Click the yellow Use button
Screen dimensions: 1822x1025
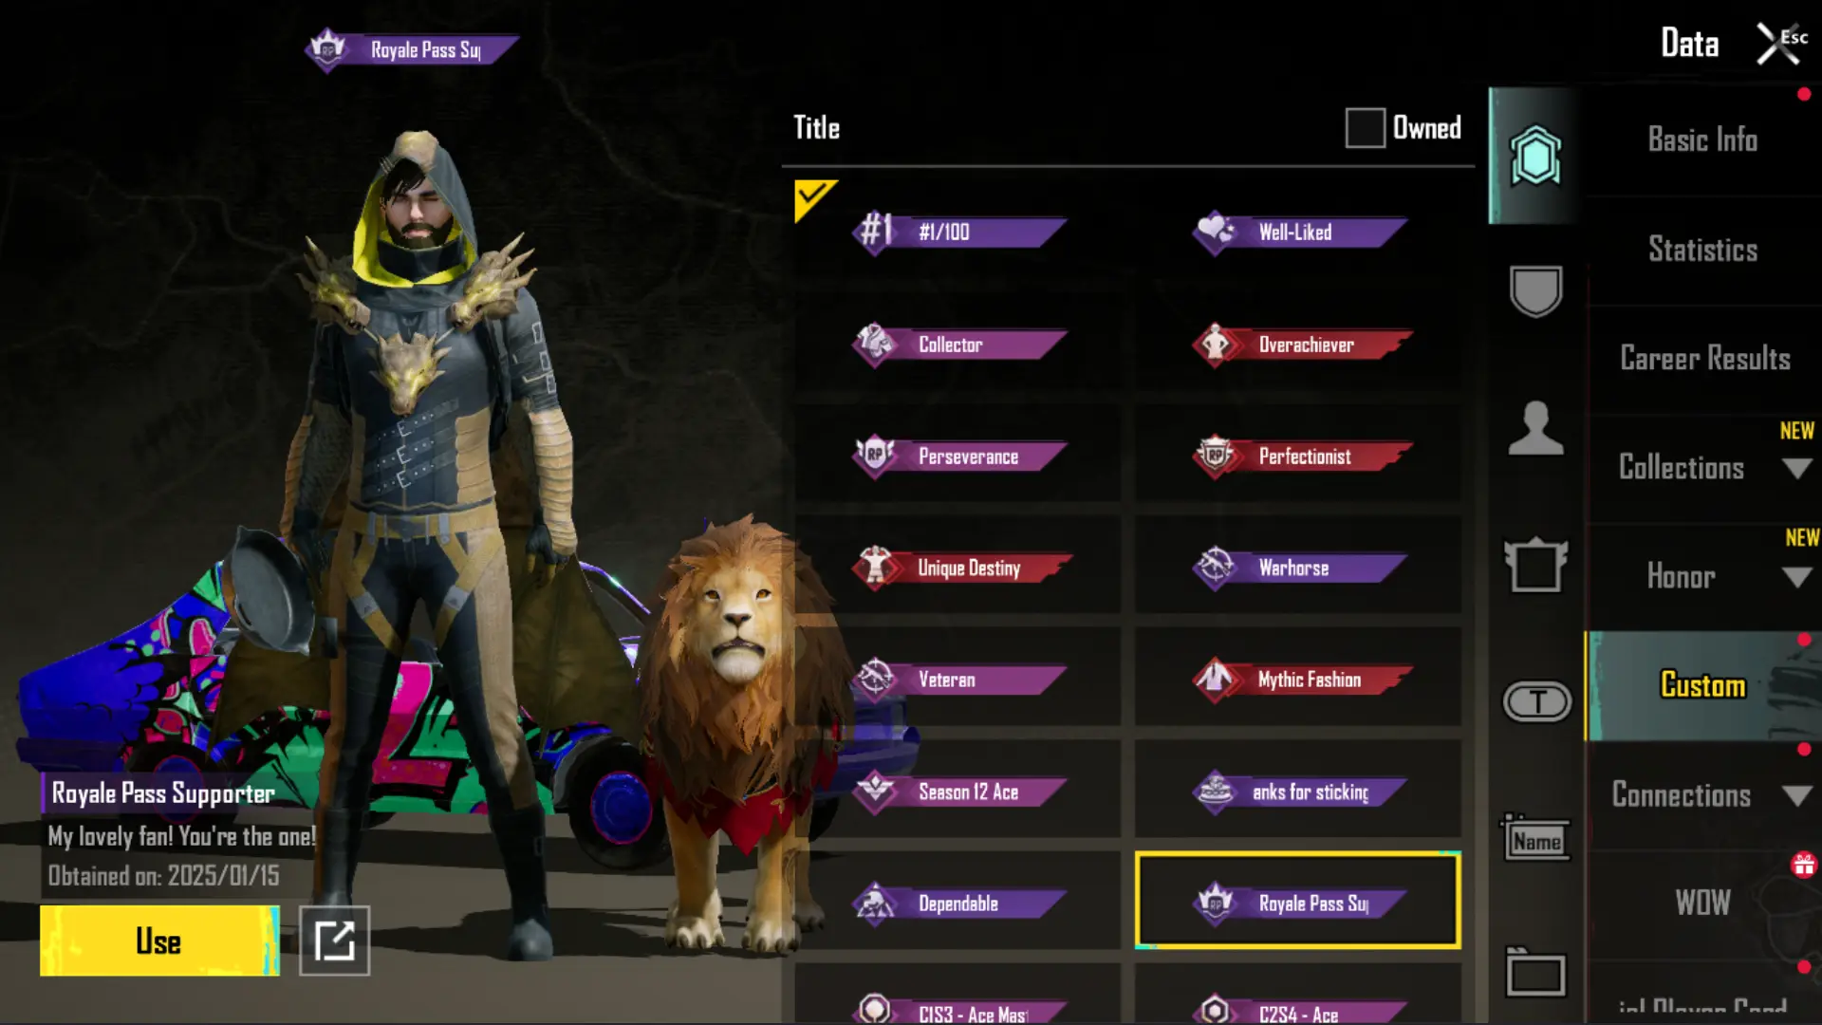tap(159, 941)
